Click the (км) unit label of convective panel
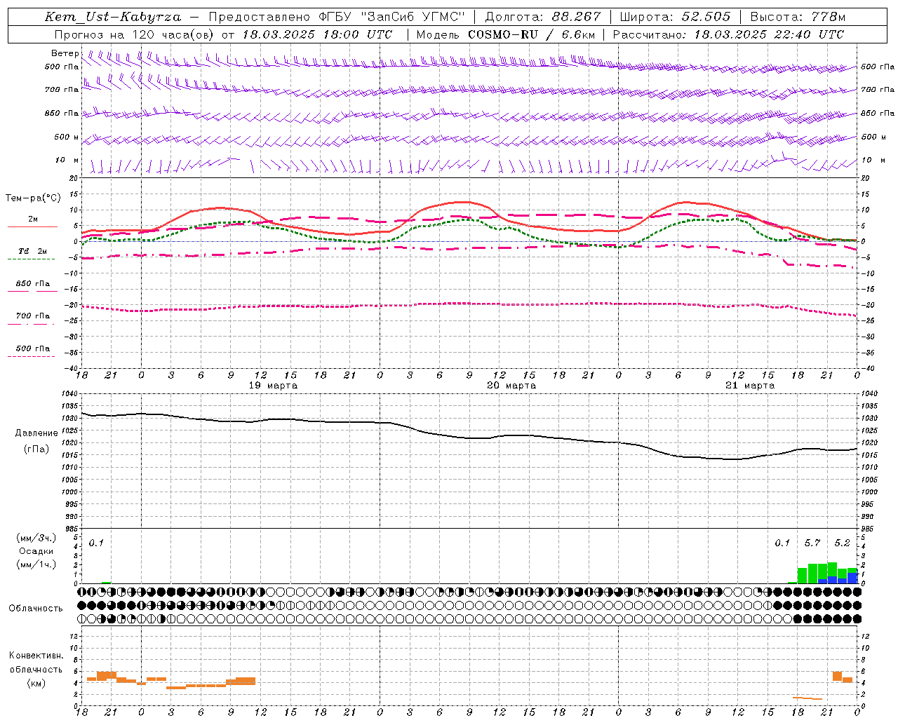This screenshot has height=718, width=898. tap(36, 683)
